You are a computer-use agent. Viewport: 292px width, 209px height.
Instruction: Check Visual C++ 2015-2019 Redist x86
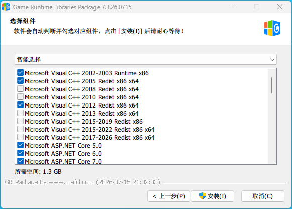20,121
